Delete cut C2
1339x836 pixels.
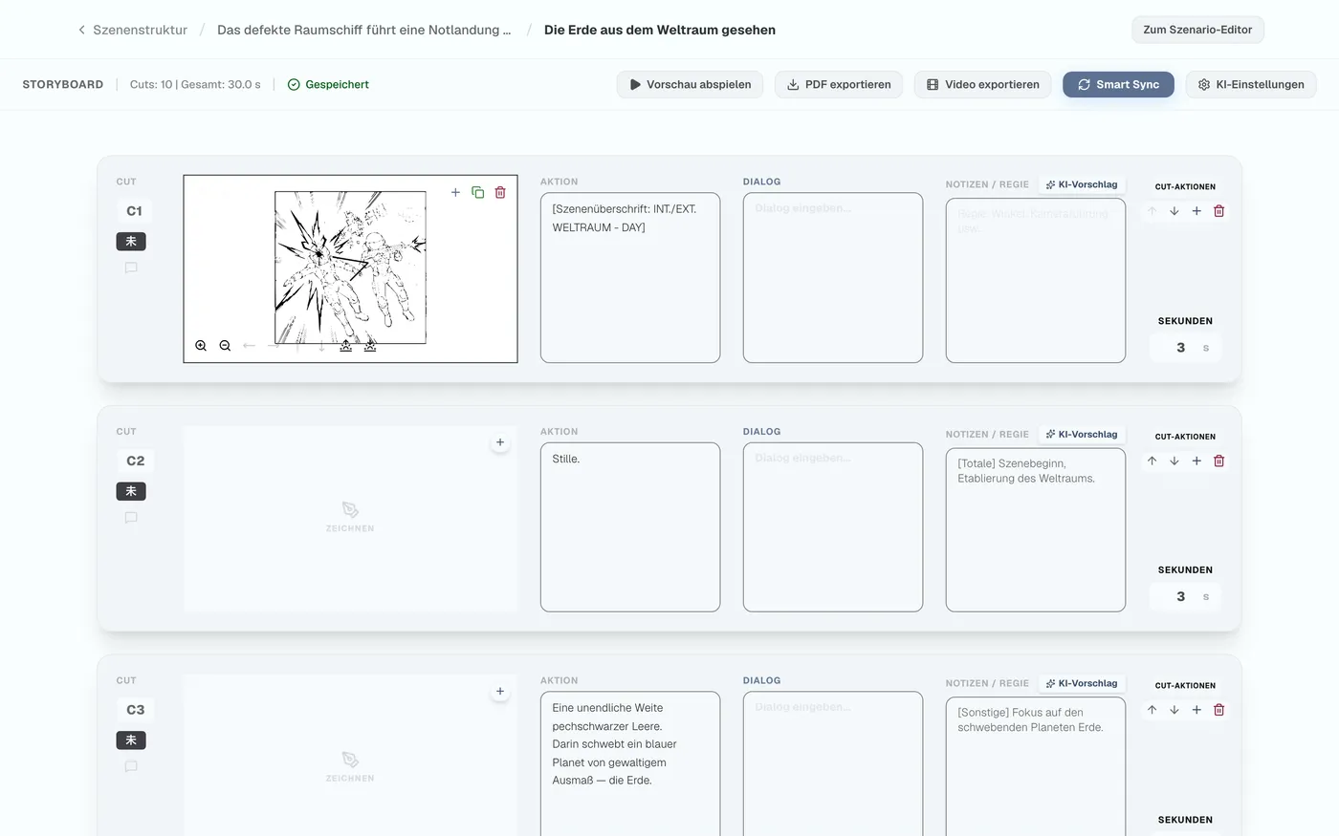tap(1219, 461)
